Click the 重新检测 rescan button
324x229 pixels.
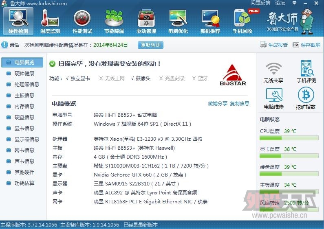tap(151, 45)
